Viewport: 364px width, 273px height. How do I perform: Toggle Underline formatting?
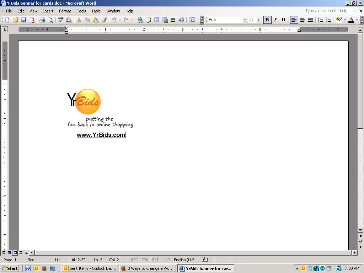tap(283, 20)
